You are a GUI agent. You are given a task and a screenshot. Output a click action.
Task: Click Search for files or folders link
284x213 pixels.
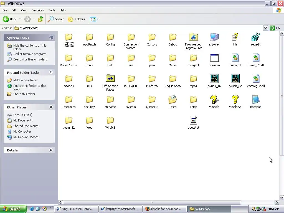tap(30, 59)
